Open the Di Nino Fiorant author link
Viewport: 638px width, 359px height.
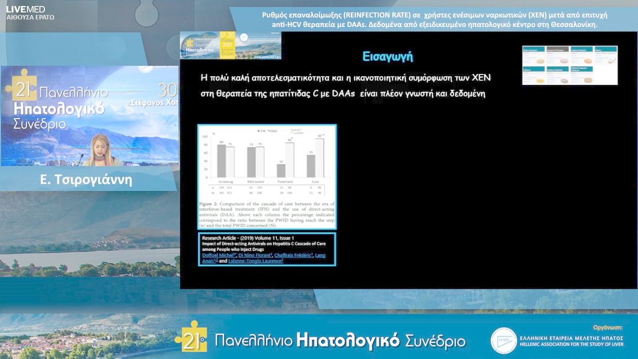(255, 255)
